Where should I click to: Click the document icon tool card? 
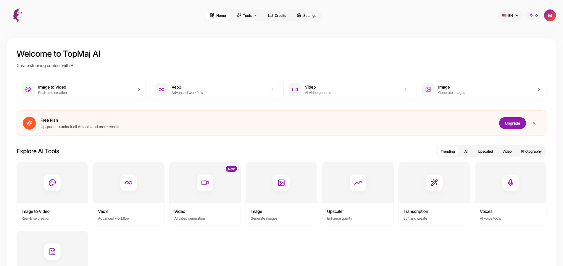[x=52, y=252]
